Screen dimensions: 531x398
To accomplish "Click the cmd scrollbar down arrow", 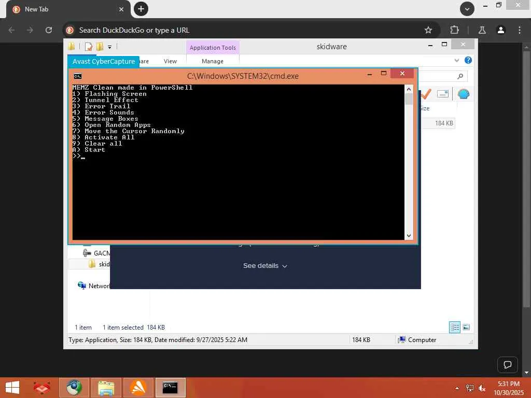I will click(409, 236).
